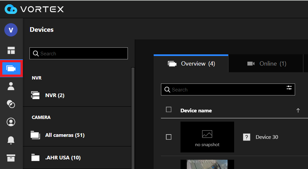Viewport: 308px width, 169px height.
Task: Open the Devices section in sidebar
Action: 11,69
